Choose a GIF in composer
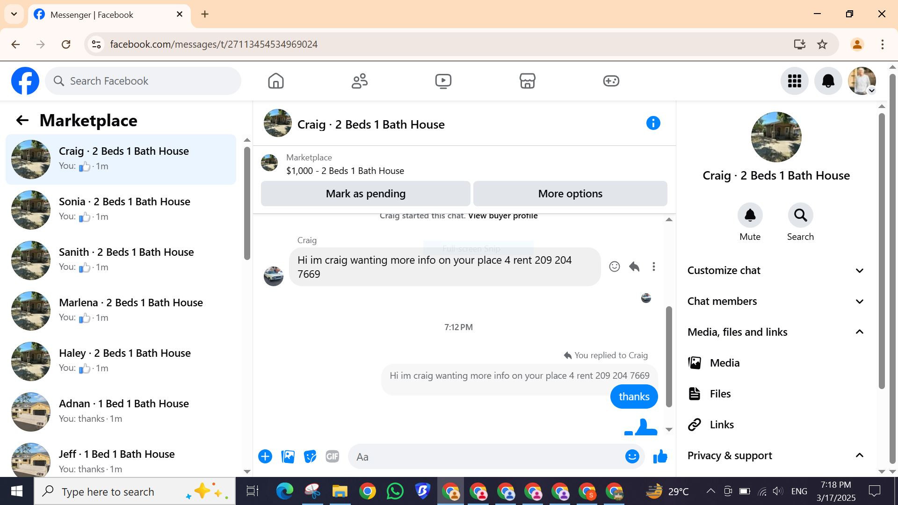898x505 pixels. [x=332, y=456]
